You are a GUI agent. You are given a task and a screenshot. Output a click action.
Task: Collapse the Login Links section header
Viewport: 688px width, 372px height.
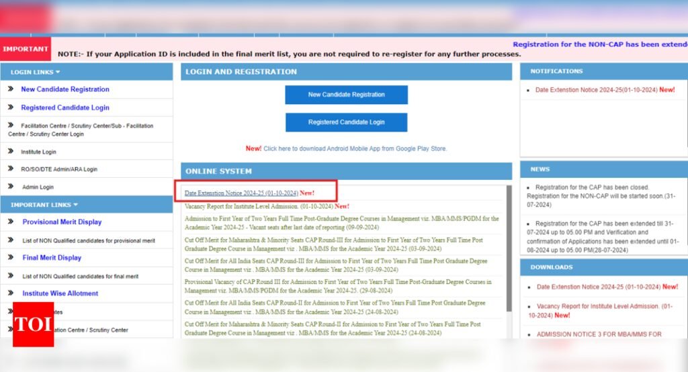click(36, 72)
